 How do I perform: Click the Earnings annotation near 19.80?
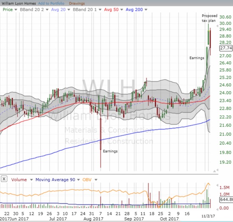point(110,151)
